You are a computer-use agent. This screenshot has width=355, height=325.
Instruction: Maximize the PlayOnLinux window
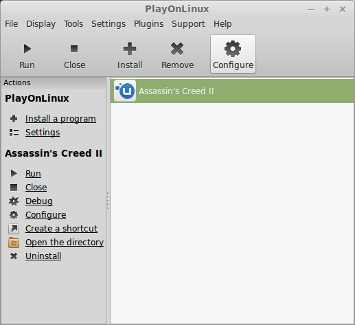click(327, 9)
